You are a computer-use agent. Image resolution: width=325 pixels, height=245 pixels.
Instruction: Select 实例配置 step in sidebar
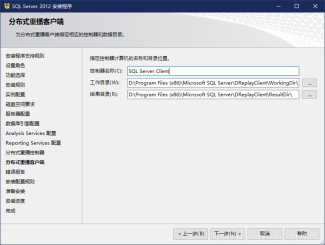15,94
